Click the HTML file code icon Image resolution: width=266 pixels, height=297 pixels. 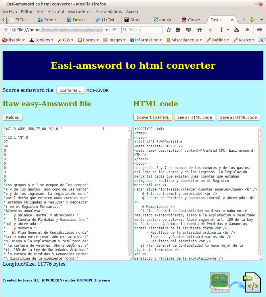click(x=252, y=282)
